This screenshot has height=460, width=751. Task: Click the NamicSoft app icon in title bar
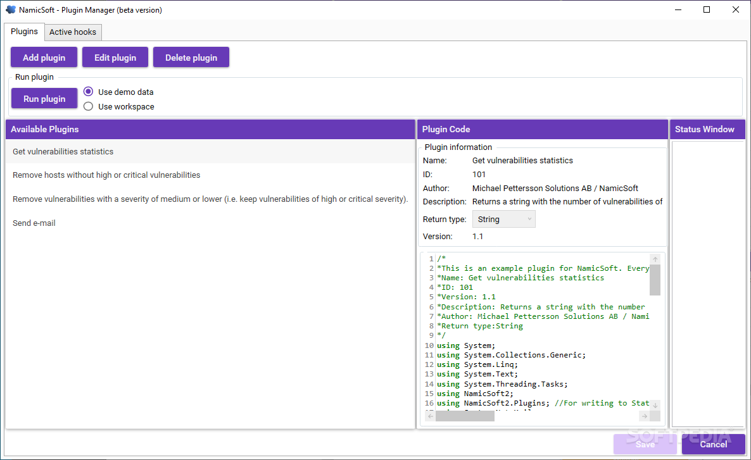[11, 9]
